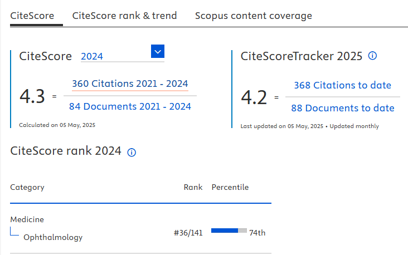The image size is (408, 255).
Task: Click the #36/141 rank value
Action: (x=188, y=233)
